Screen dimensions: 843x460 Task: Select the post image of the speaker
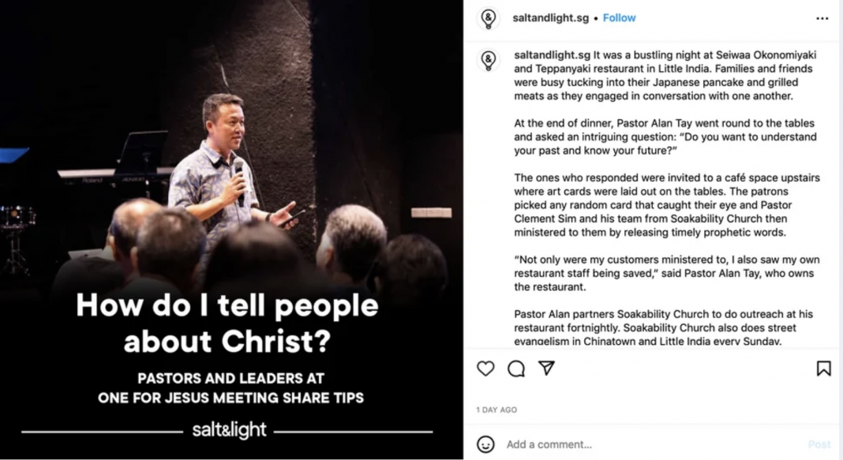tap(232, 230)
